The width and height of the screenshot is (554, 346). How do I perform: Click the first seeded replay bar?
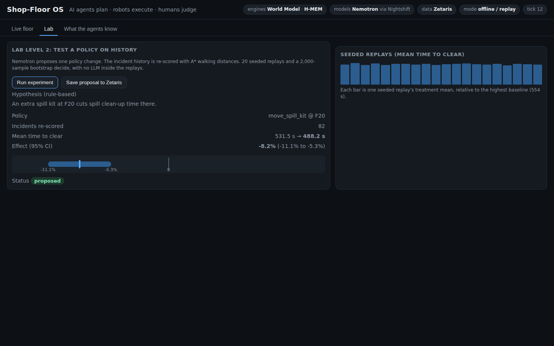pos(345,74)
